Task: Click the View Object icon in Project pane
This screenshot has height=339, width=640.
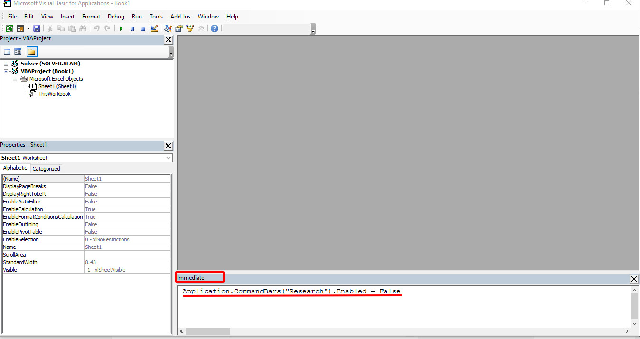Action: click(18, 52)
